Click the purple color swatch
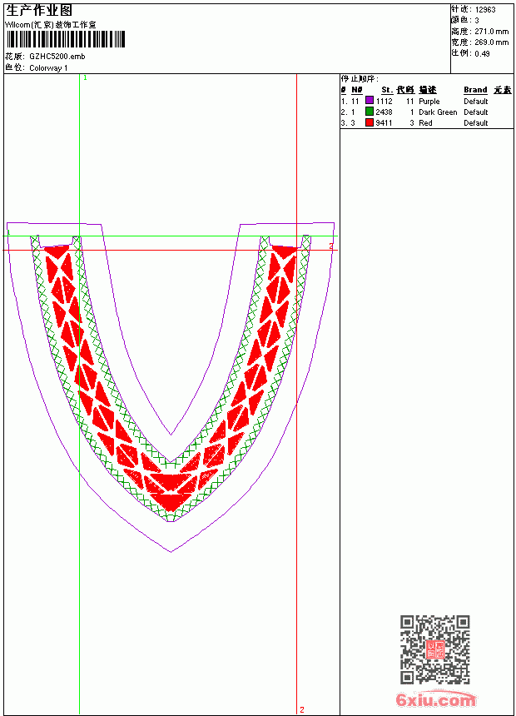This screenshot has height=716, width=516. click(370, 101)
